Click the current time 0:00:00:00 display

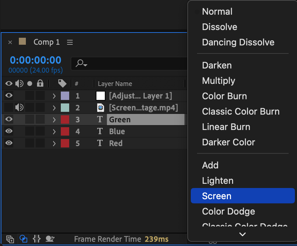(x=36, y=60)
